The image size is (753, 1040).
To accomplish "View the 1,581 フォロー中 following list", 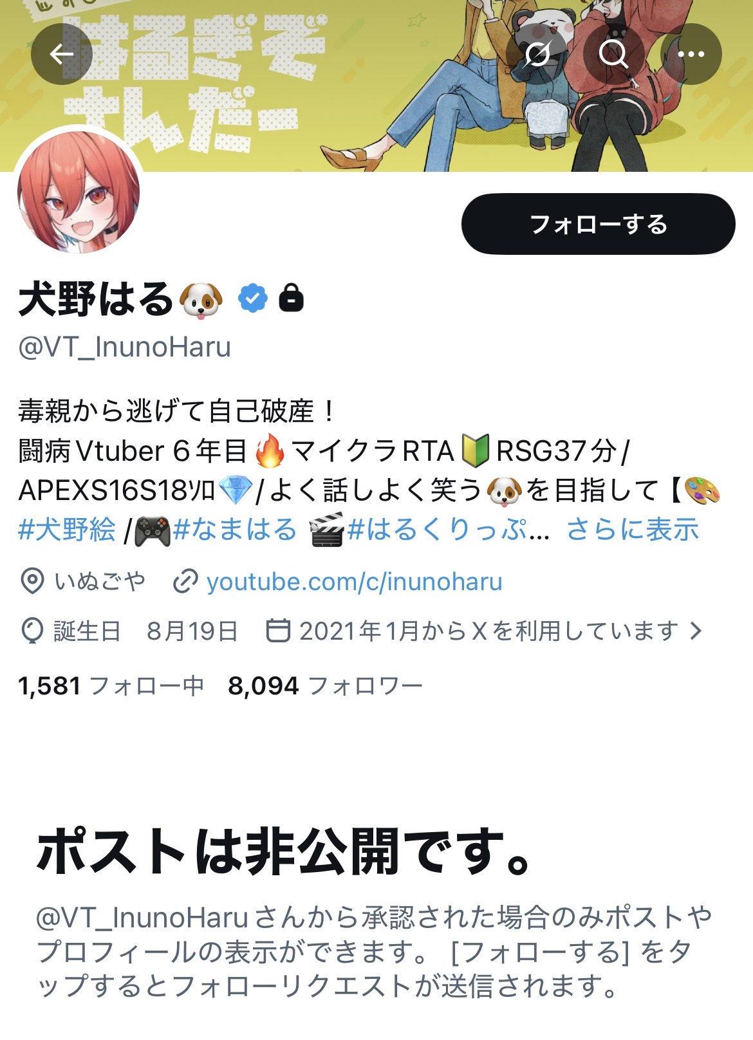I will 111,686.
